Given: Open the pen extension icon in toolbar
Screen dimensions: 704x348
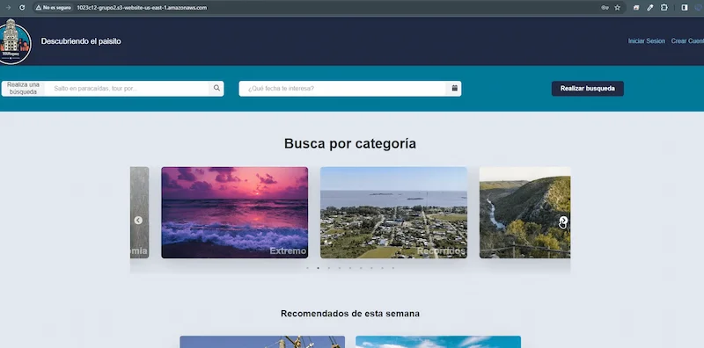Looking at the screenshot, I should (650, 8).
